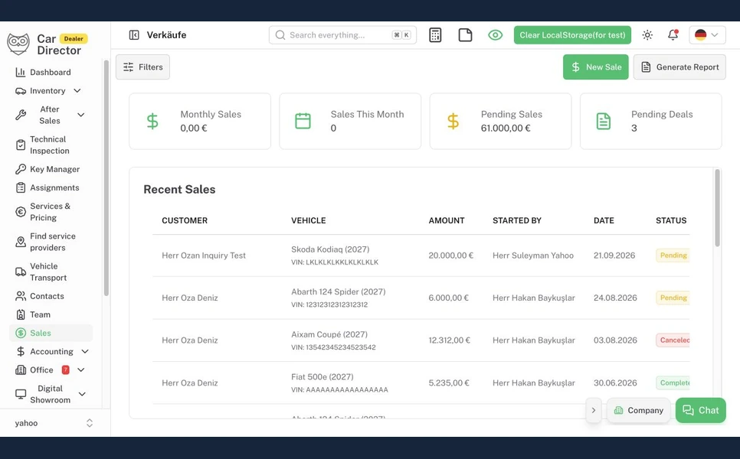Image resolution: width=740 pixels, height=459 pixels.
Task: Open the yahoo account switcher
Action: click(x=54, y=423)
